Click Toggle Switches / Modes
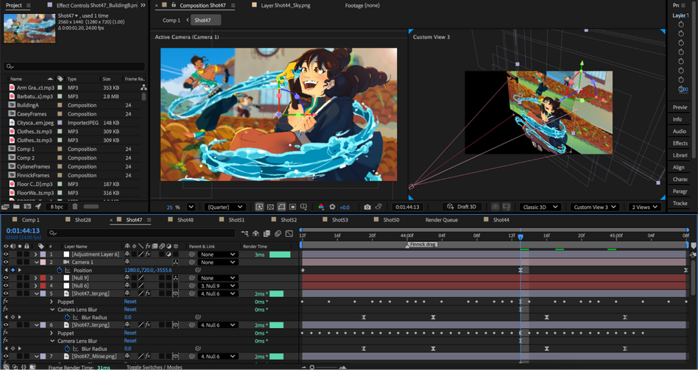Viewport: 698px width, 370px height. coord(154,367)
